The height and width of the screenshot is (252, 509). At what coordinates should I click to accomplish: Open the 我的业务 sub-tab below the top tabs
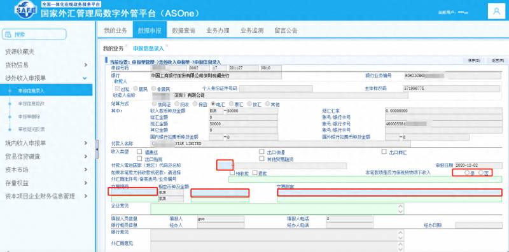[113, 48]
